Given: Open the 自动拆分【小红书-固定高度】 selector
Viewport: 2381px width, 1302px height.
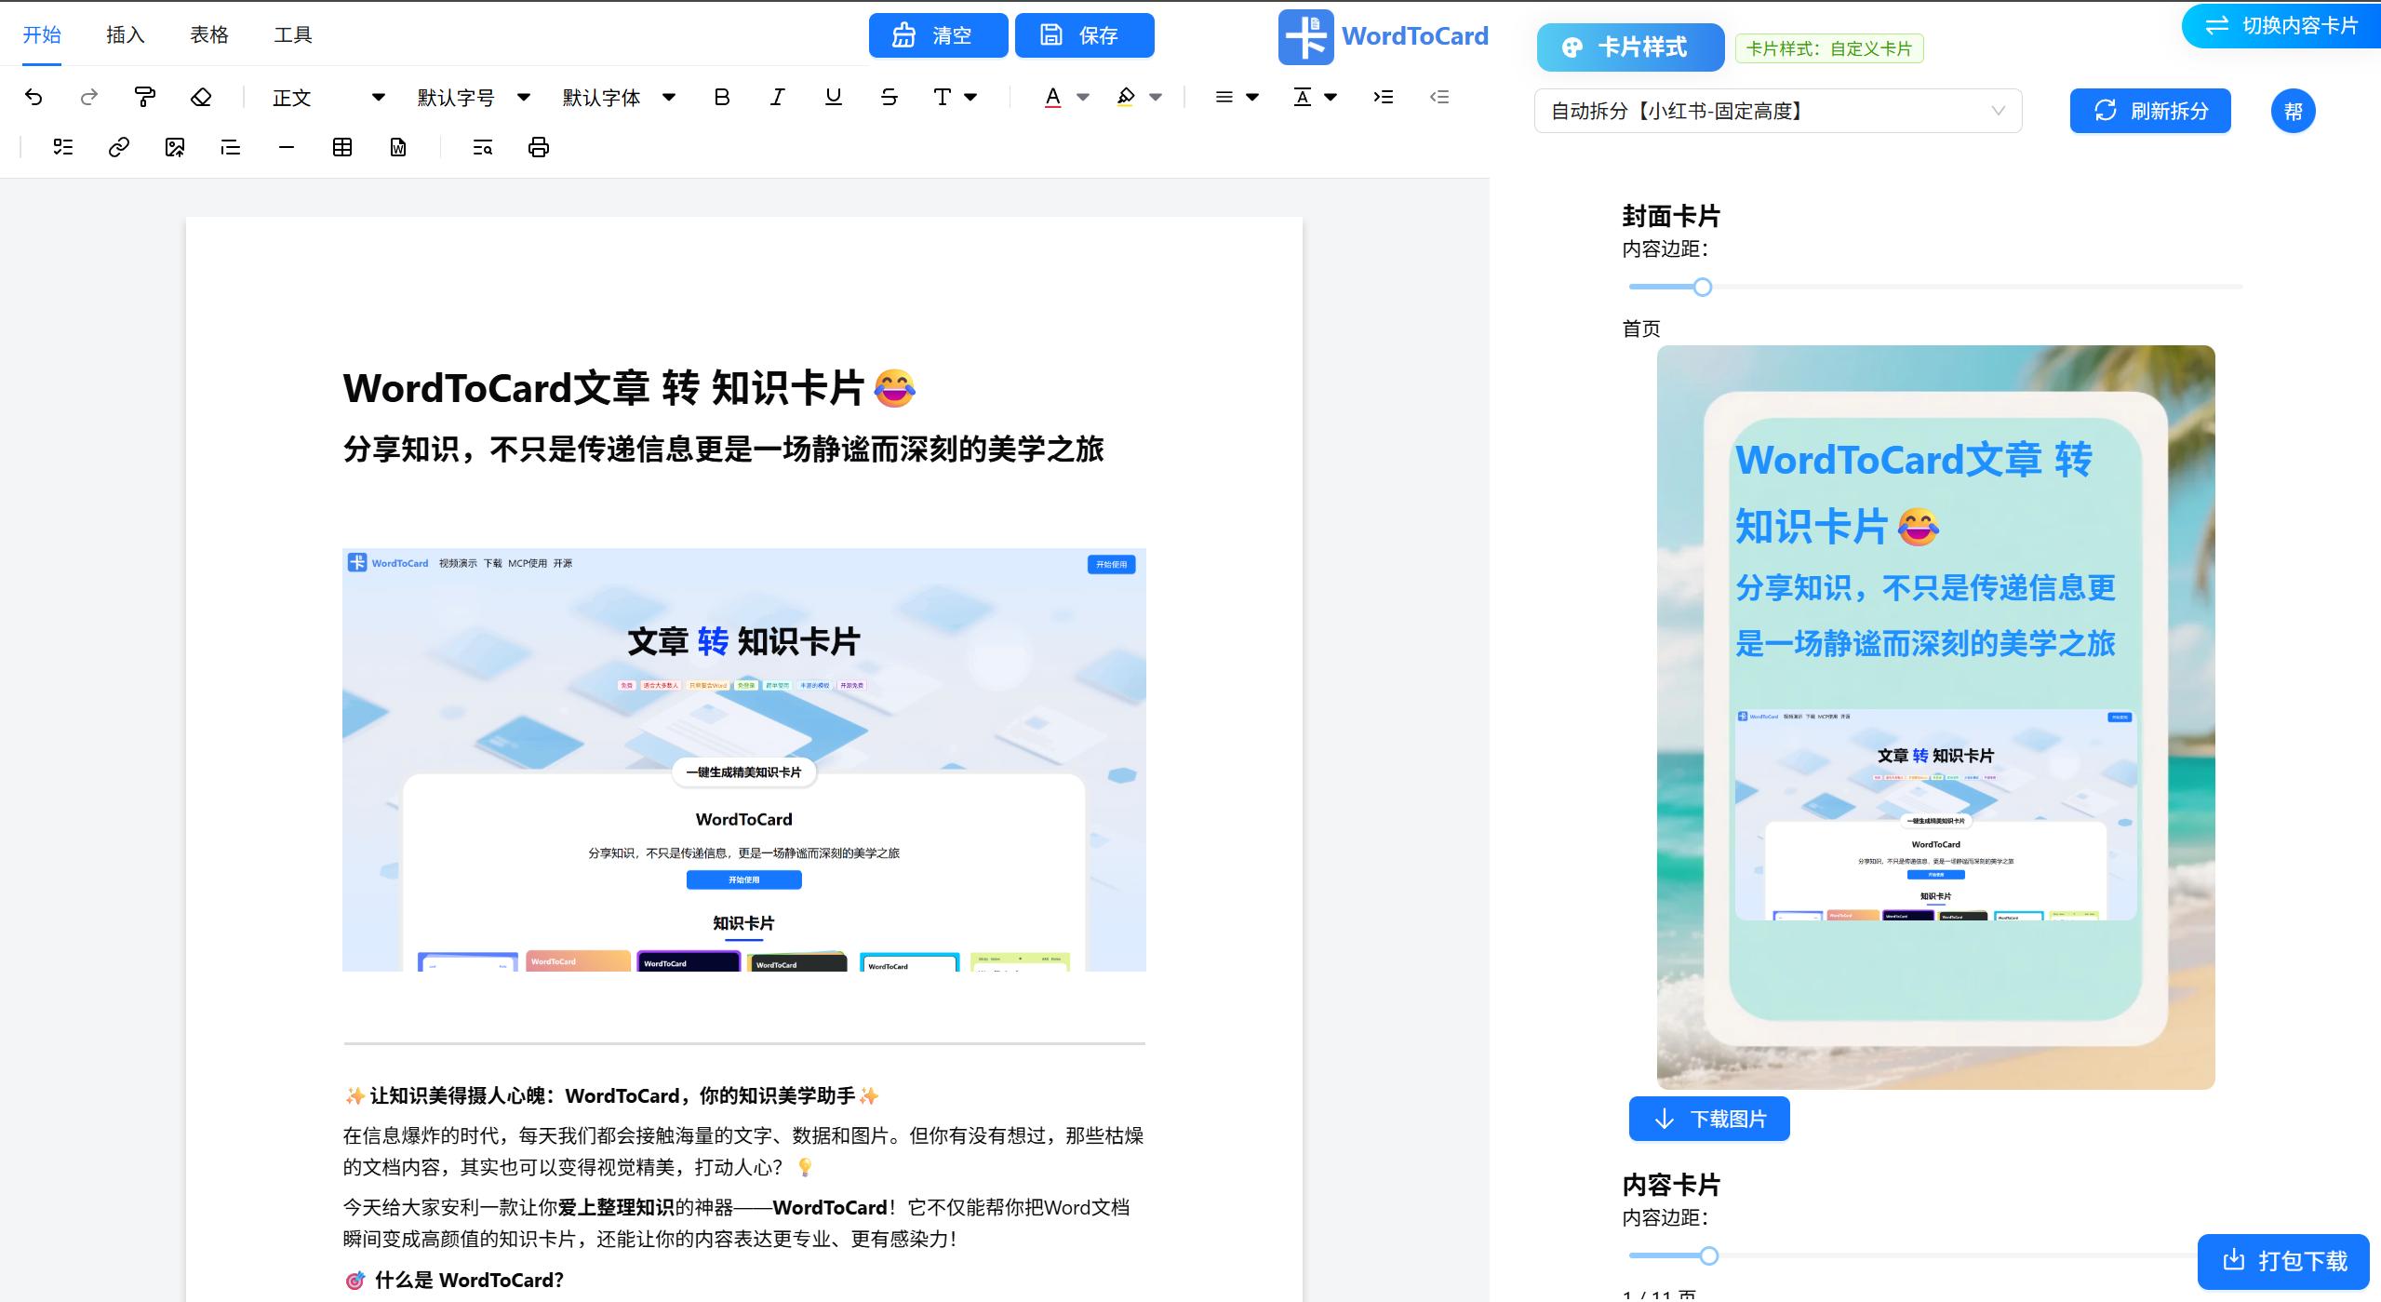Looking at the screenshot, I should (x=1778, y=111).
